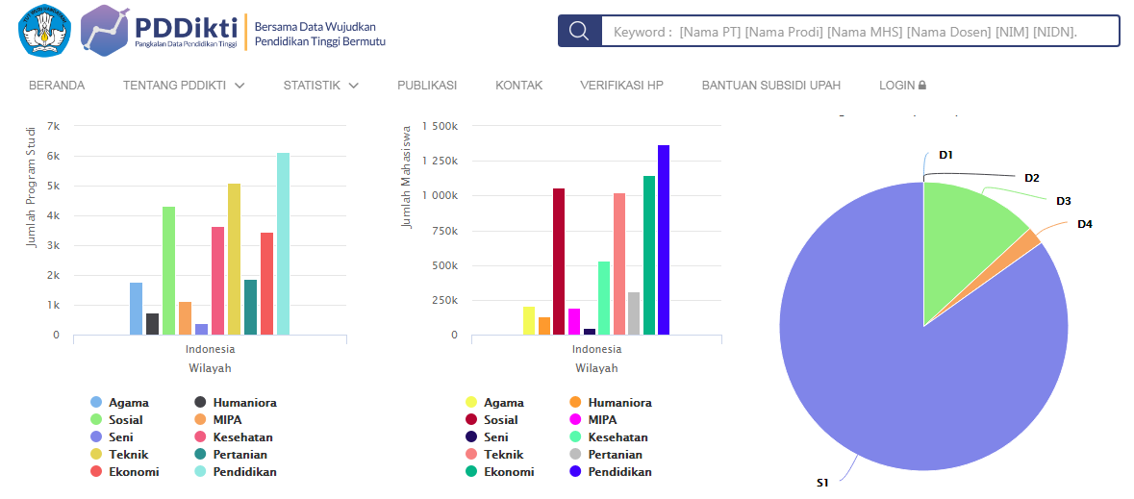Click the tallest Pendidikan bar in program studi chart

pos(283,243)
